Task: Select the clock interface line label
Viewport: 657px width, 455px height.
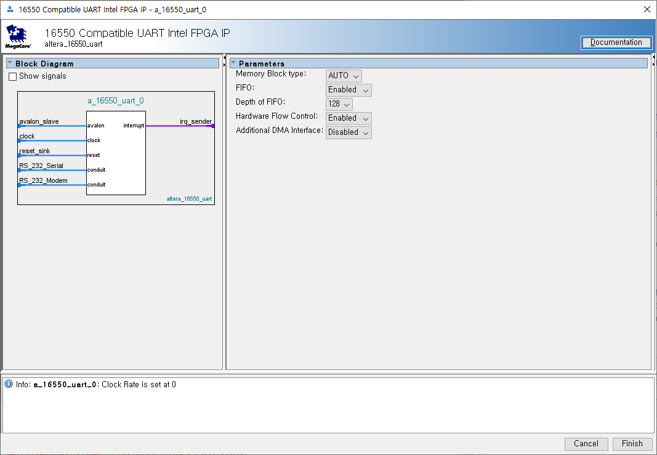Action: coord(27,136)
